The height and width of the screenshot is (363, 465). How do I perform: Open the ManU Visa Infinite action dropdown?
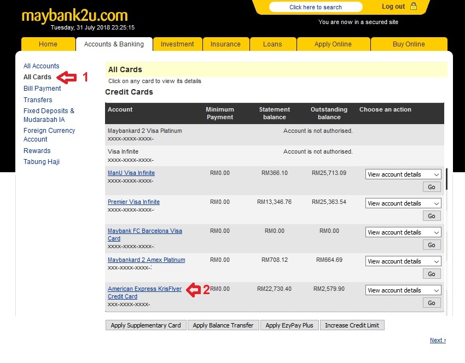pyautogui.click(x=403, y=174)
